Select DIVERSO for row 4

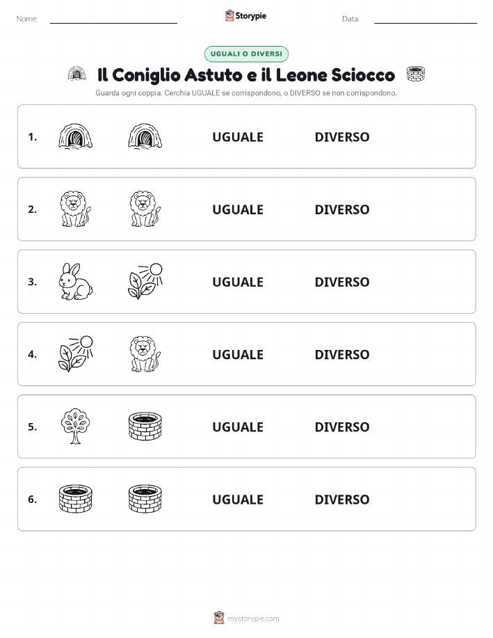point(342,354)
